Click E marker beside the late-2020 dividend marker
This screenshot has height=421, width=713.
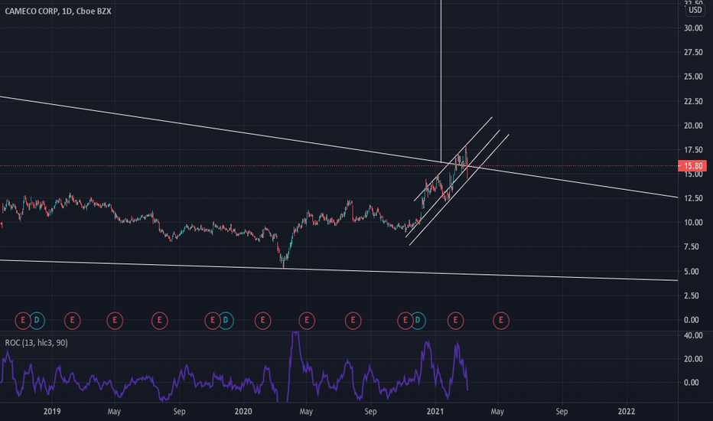coord(405,321)
